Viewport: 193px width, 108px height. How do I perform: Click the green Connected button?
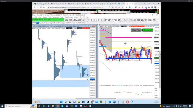(147, 30)
